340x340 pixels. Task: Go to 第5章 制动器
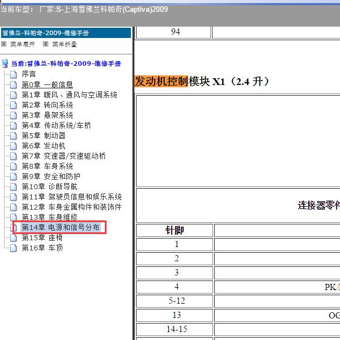coord(44,135)
